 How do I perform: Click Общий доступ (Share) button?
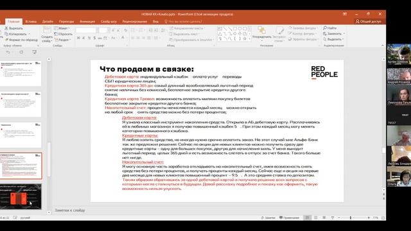(x=368, y=21)
